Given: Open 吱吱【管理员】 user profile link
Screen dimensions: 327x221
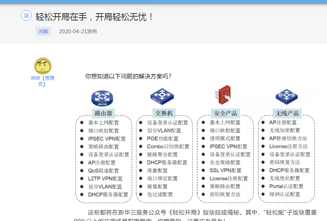Looking at the screenshot, I should click(43, 81).
